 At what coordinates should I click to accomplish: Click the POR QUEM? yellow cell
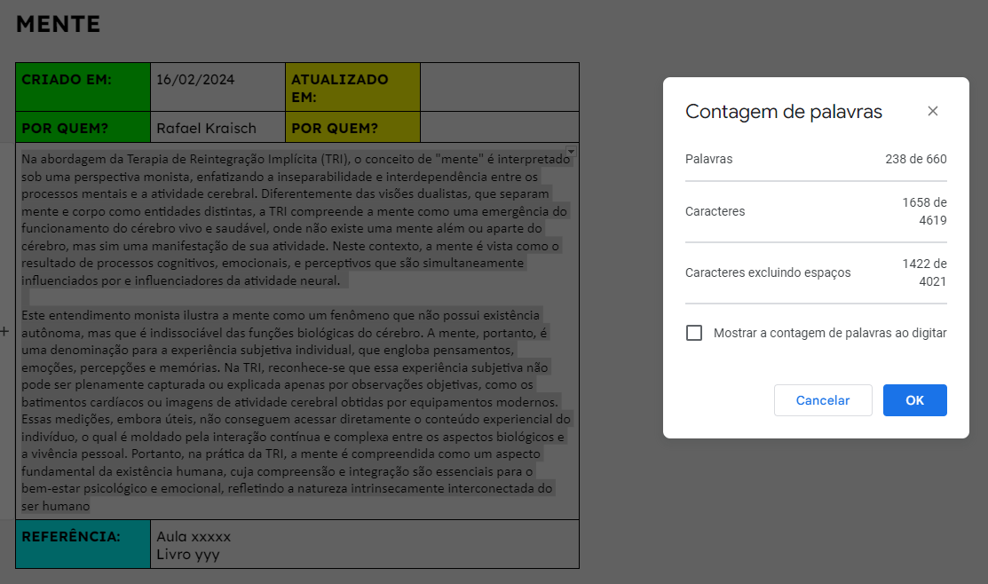pos(353,127)
